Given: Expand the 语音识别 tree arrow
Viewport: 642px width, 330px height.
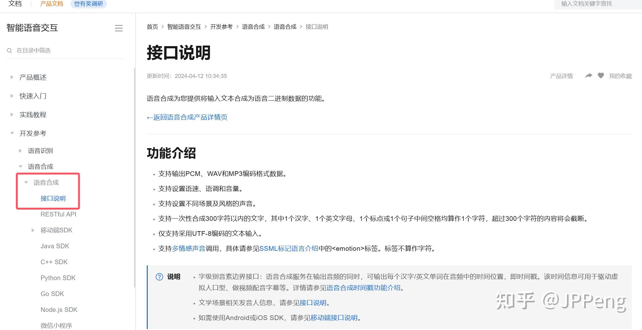Looking at the screenshot, I should [20, 151].
